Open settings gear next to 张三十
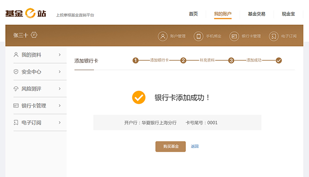The height and width of the screenshot is (177, 309). 34,35
